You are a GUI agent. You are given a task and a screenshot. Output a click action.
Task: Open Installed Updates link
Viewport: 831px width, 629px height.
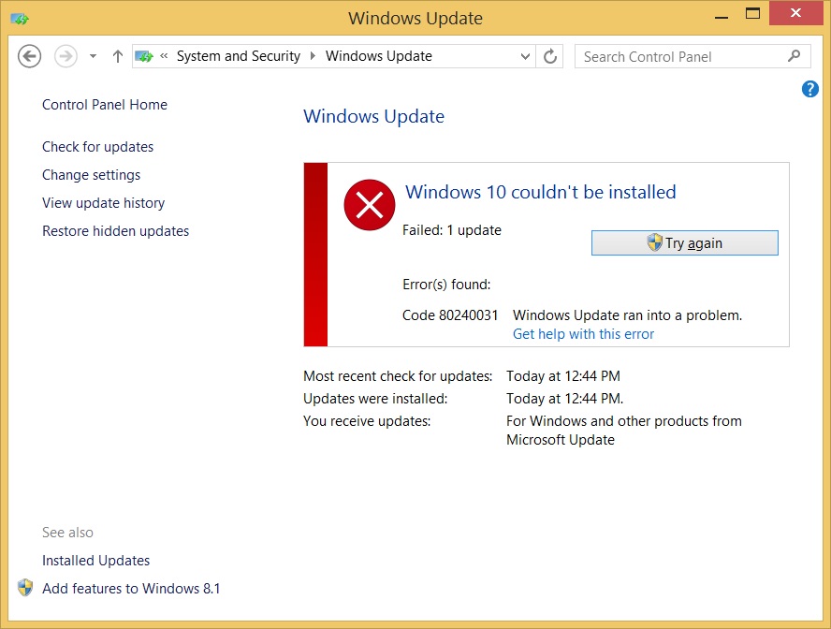(x=96, y=561)
